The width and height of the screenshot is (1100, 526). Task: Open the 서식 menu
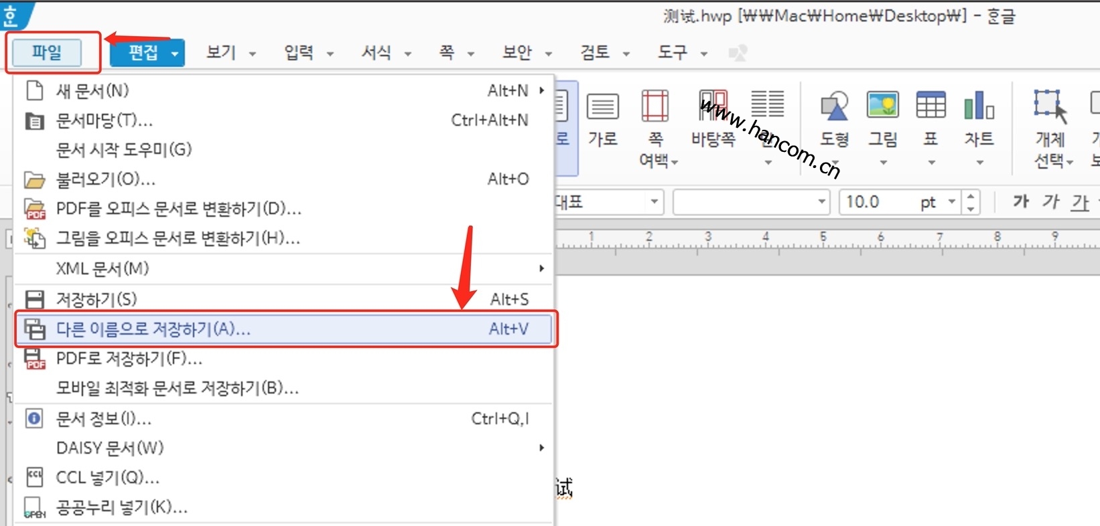tap(376, 52)
